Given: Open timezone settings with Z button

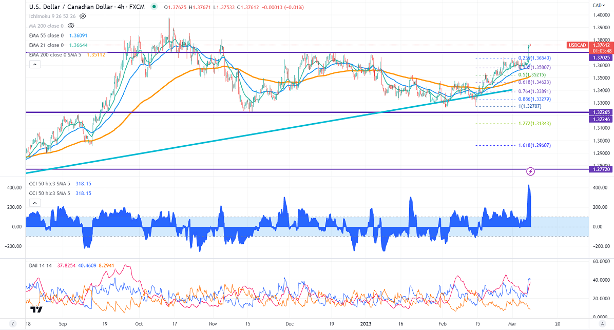Looking at the screenshot, I should point(12,324).
